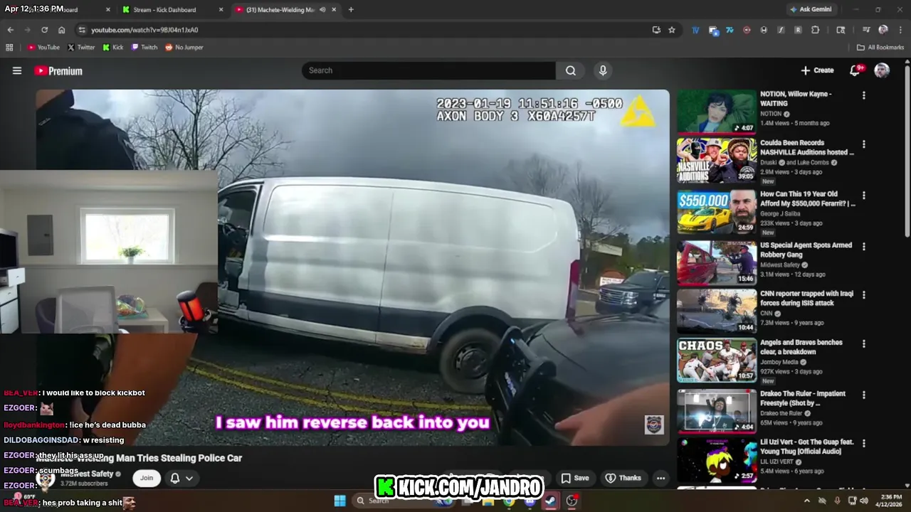Viewport: 911px width, 512px height.
Task: Open the Twitch bookmark
Action: tap(144, 47)
